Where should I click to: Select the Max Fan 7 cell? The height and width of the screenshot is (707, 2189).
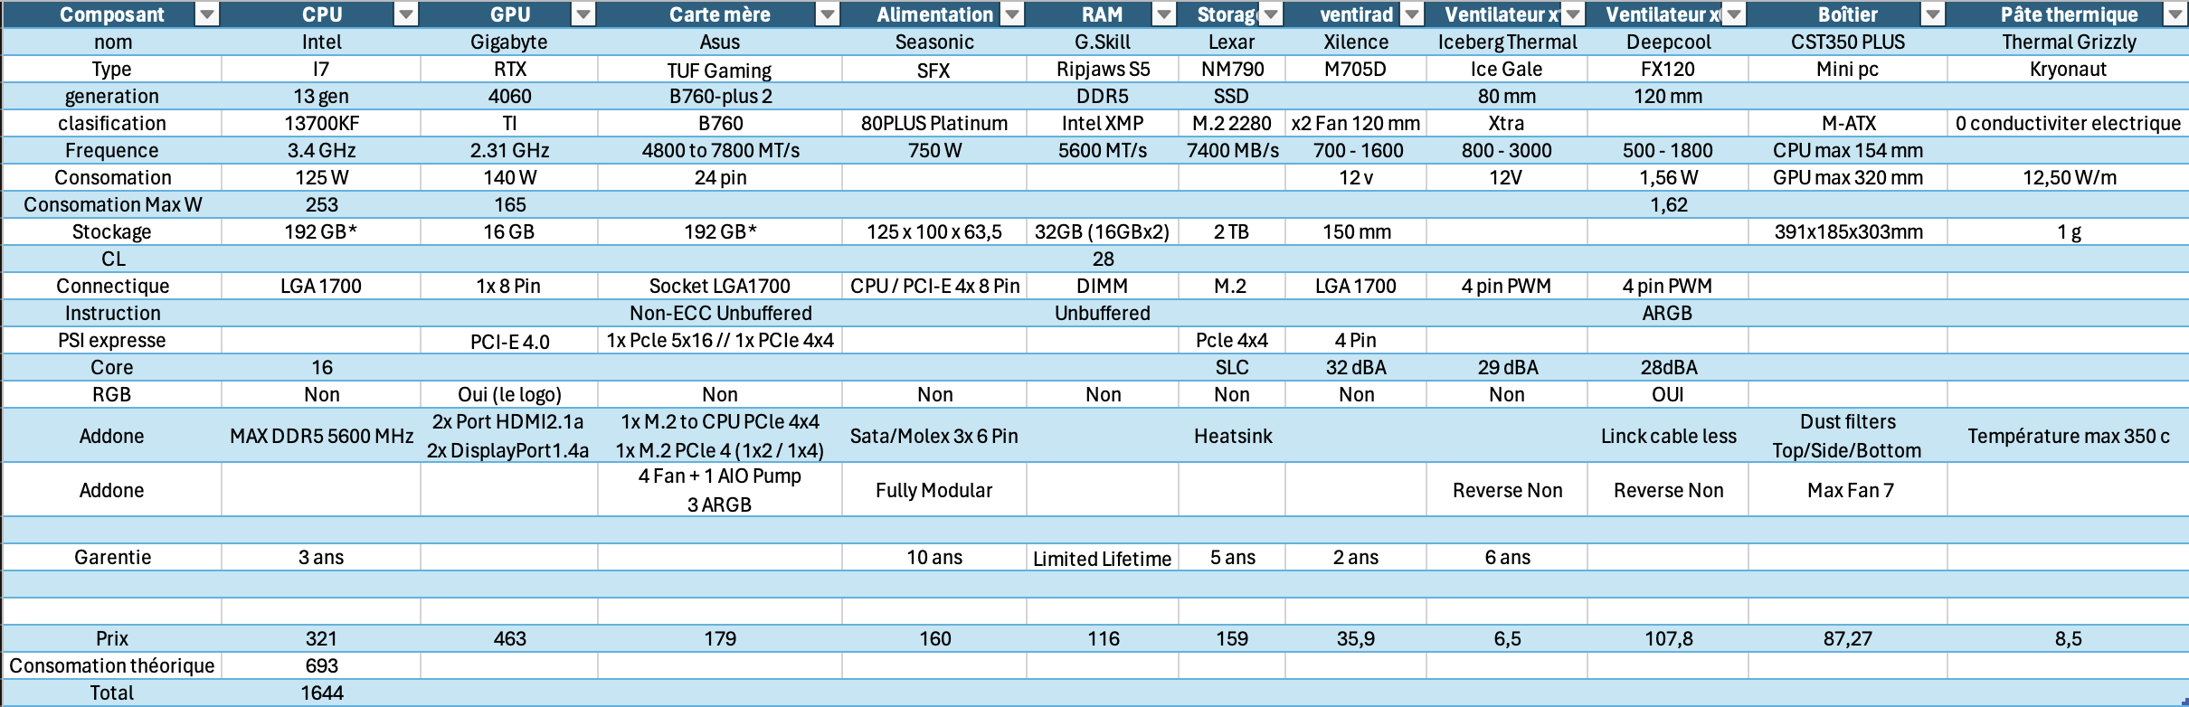1848,490
